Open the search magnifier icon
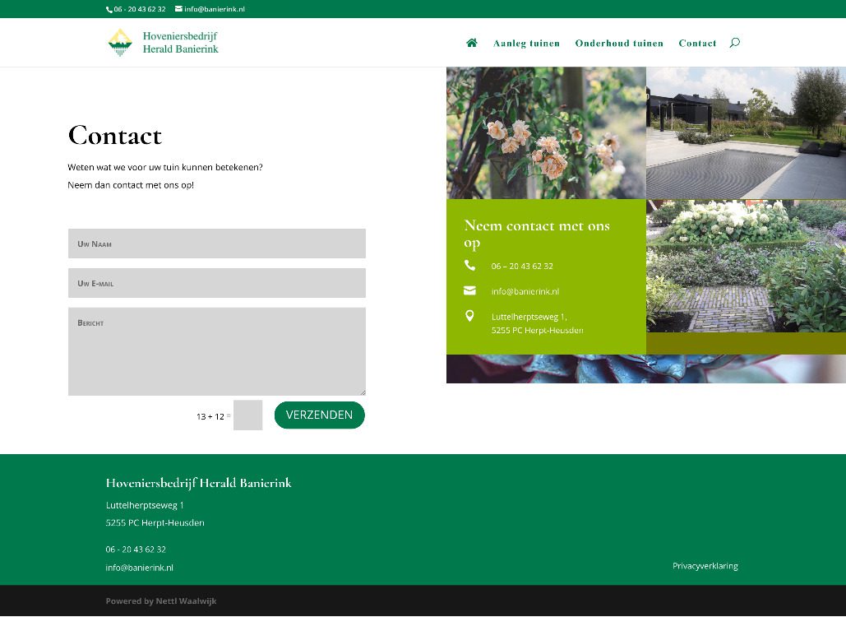Screen dimensions: 846x617 (734, 43)
